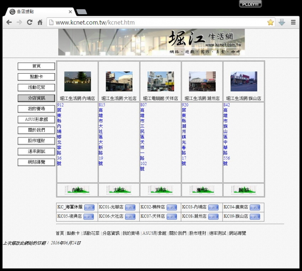Screen dimensions: 302x271
Task: Click the 天祥店 address link starting 807
Action: click(x=144, y=137)
